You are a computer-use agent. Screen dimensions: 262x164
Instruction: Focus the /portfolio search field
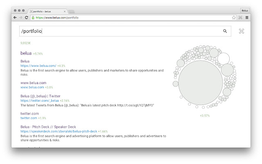pos(119,31)
